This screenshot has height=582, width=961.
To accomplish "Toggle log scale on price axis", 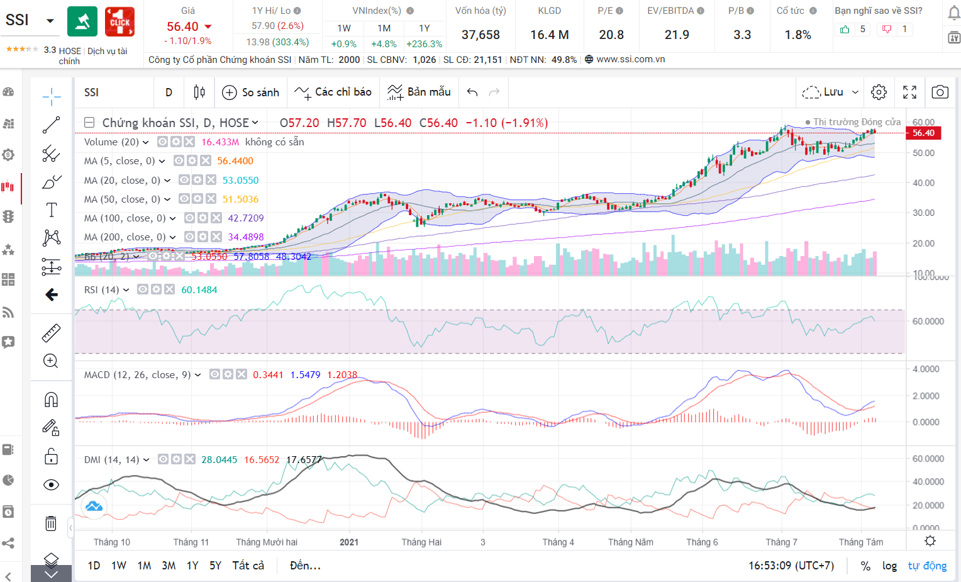I will pyautogui.click(x=889, y=566).
